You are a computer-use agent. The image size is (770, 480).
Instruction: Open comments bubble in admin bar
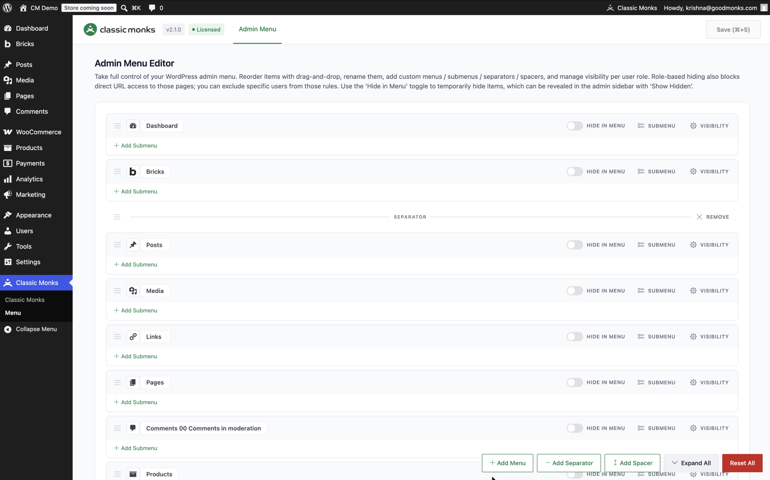(x=152, y=8)
